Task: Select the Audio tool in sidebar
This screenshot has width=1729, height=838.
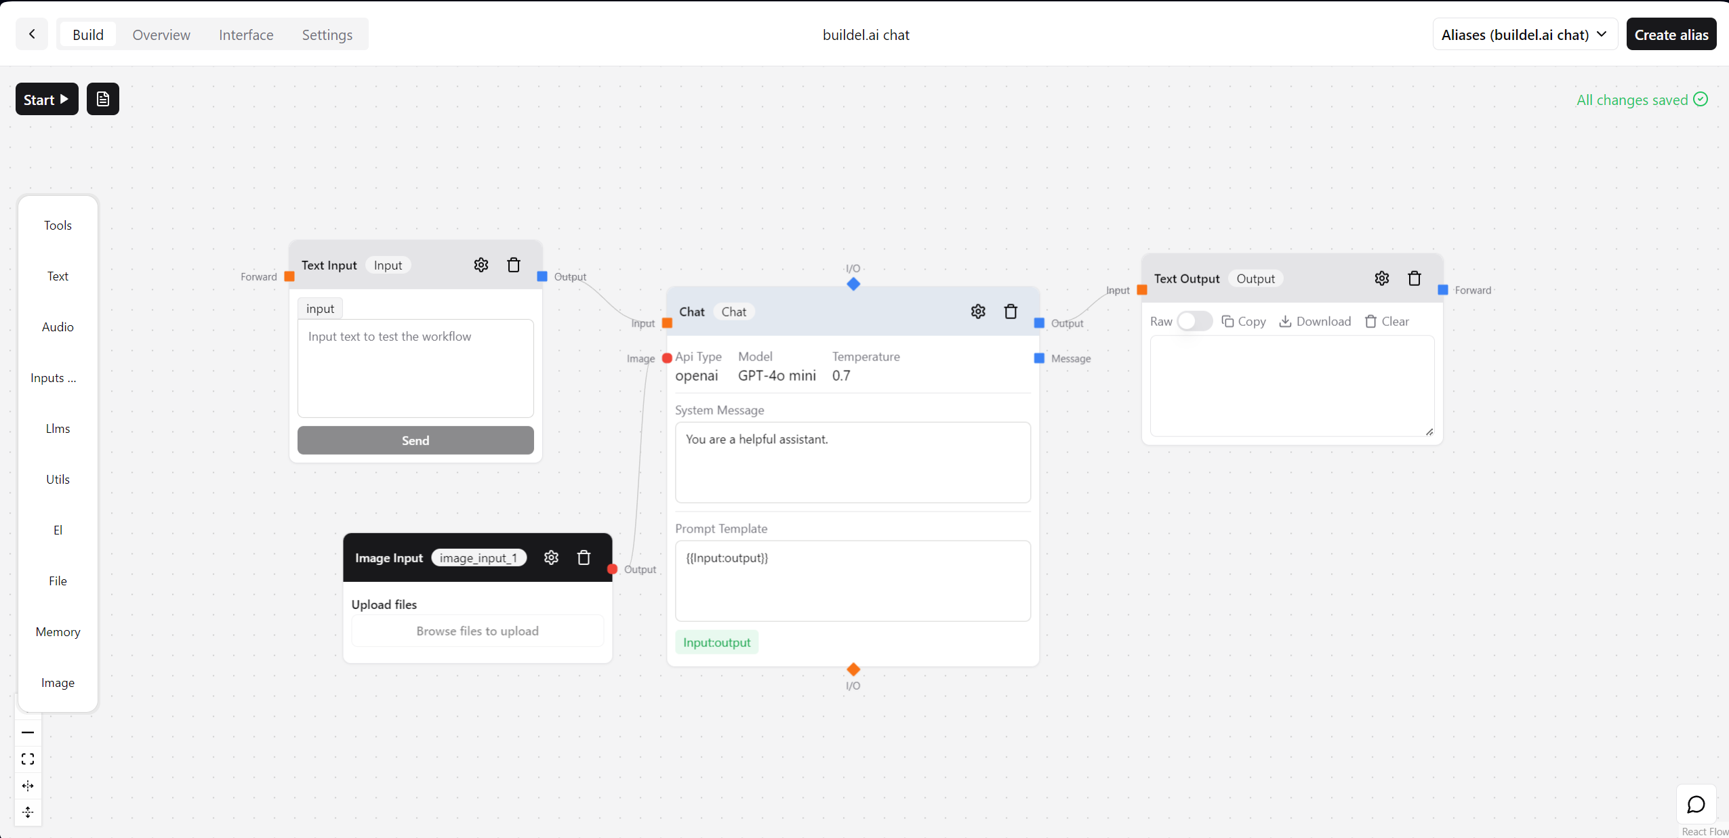Action: [58, 327]
